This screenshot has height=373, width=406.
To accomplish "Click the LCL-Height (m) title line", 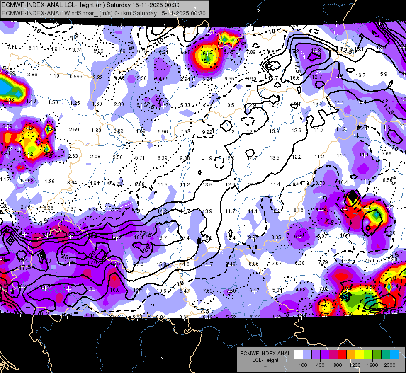I will click(x=90, y=5).
